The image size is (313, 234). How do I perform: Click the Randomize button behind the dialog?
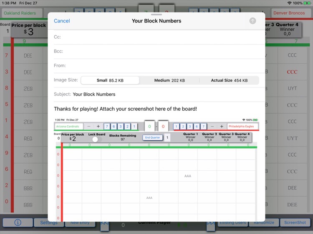click(x=264, y=223)
